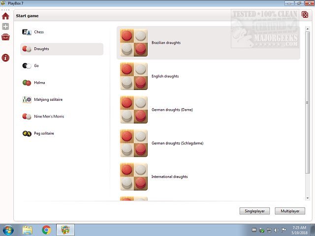Start a Multiplayer game
Screen dimensions: 315x236
point(290,211)
